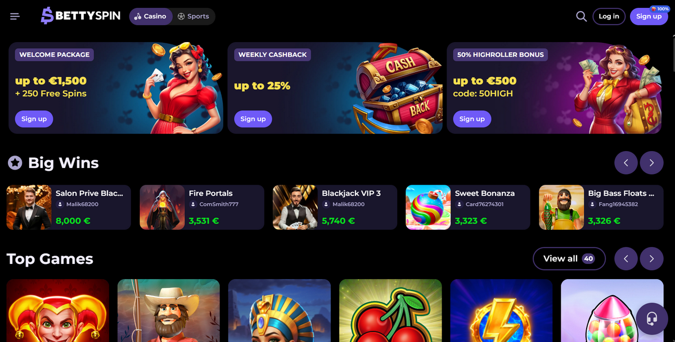Switch to the Sports tab
The width and height of the screenshot is (675, 342).
pyautogui.click(x=193, y=16)
